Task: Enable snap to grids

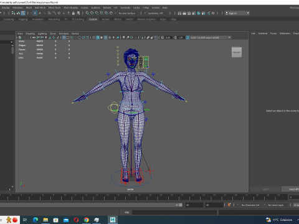Action: pyautogui.click(x=87, y=13)
